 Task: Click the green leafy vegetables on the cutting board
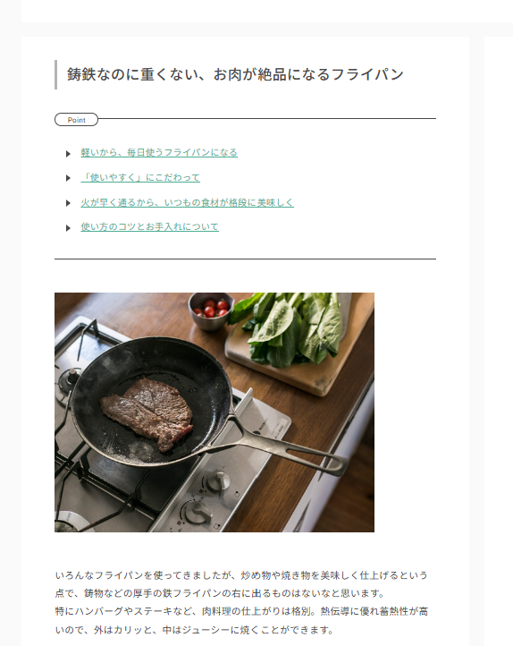(x=294, y=328)
